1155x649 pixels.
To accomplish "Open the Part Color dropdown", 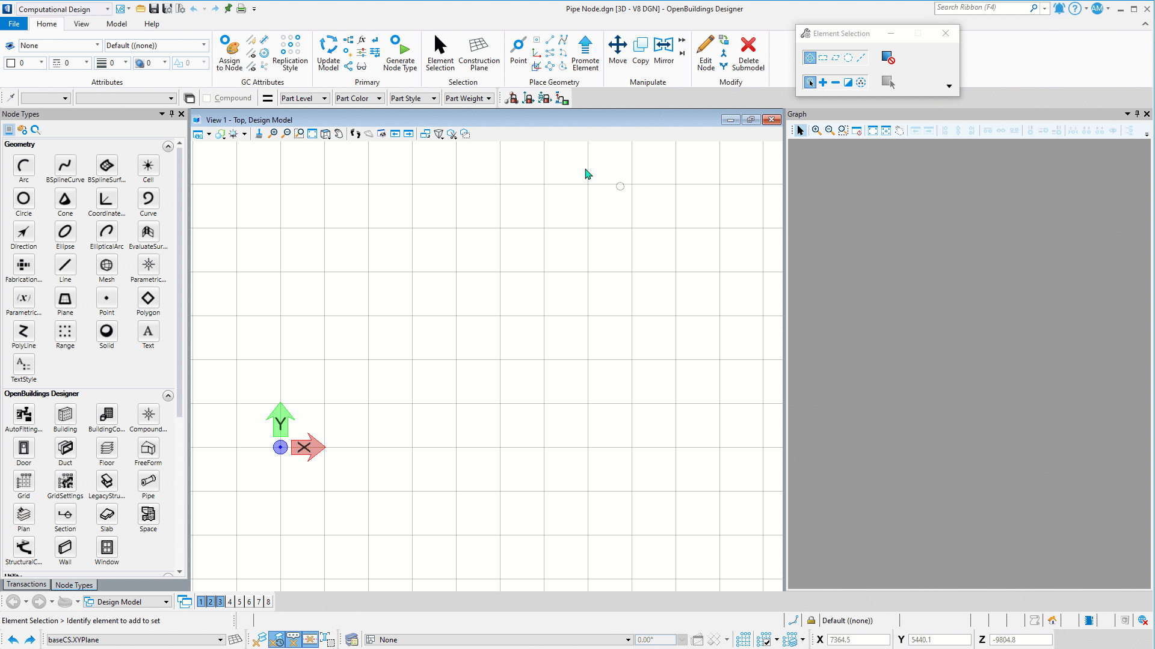I will coord(359,98).
